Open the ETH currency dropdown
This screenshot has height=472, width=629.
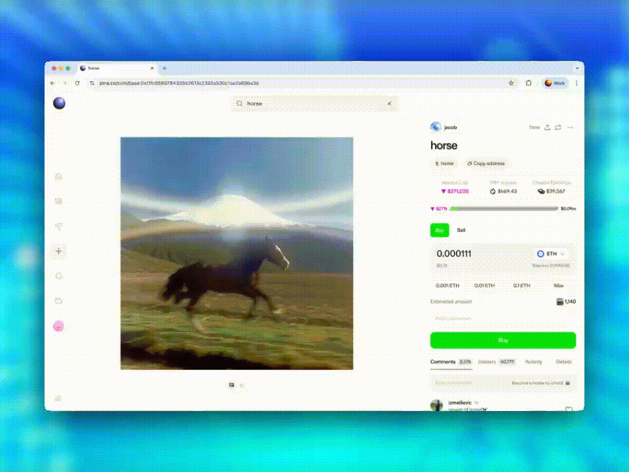click(x=551, y=254)
